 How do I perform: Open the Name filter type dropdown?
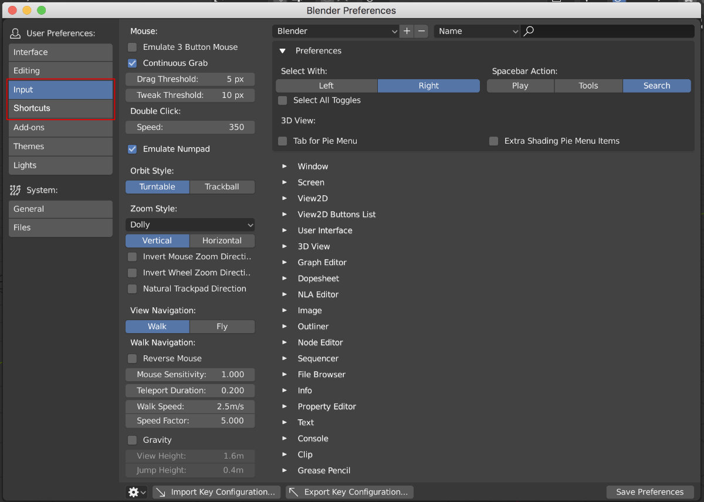[x=478, y=31]
